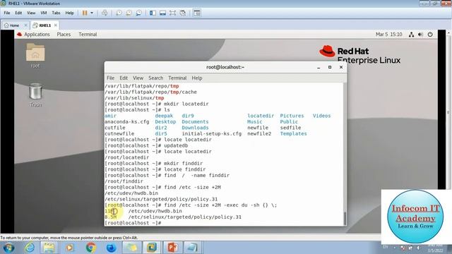The width and height of the screenshot is (452, 254).
Task: Open the Windows Start button
Action: click(x=8, y=248)
